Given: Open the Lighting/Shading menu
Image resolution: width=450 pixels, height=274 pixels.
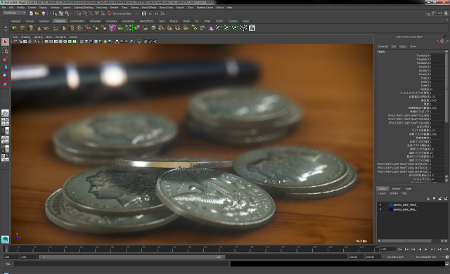Looking at the screenshot, I should 83,8.
